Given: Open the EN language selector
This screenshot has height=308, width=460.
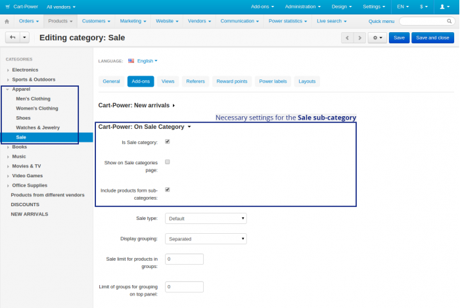Looking at the screenshot, I should click(x=403, y=7).
